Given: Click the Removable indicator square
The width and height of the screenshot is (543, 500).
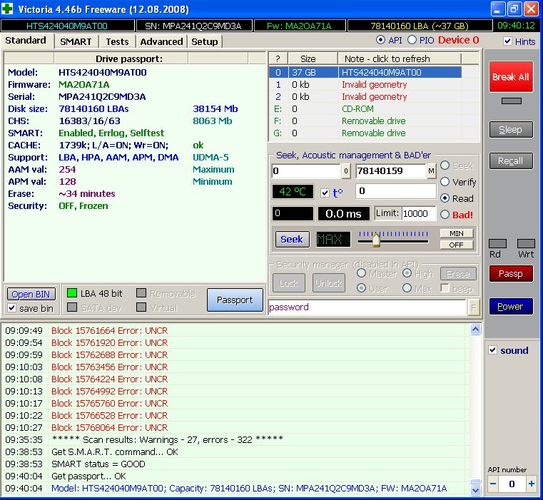Looking at the screenshot, I should point(141,293).
